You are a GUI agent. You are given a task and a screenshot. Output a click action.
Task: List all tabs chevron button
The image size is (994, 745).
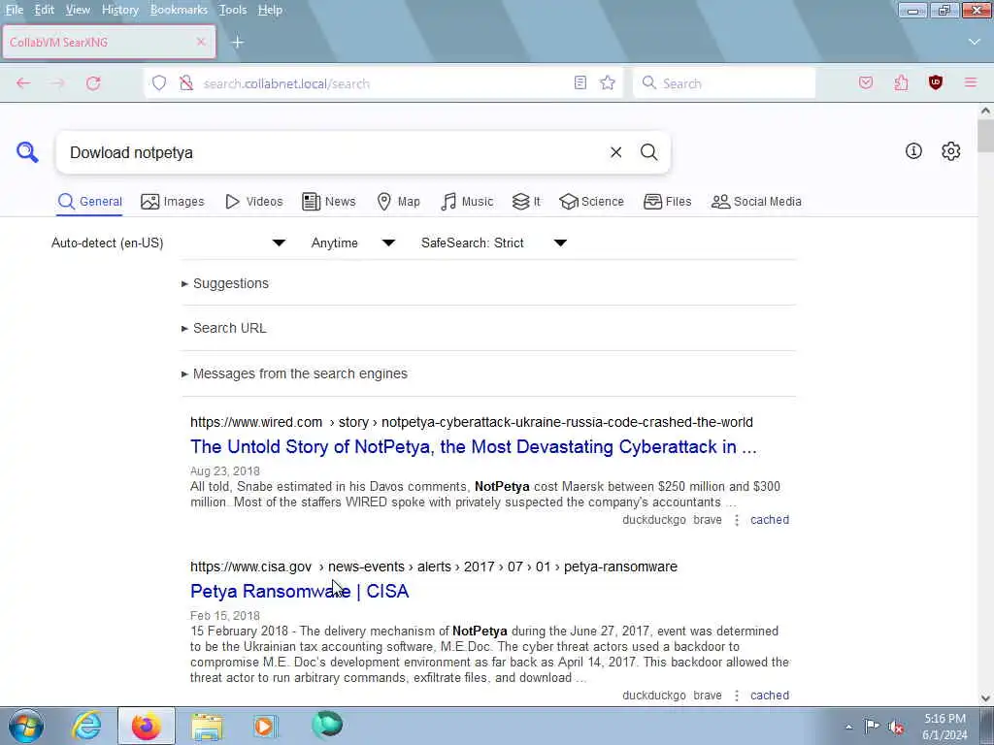pyautogui.click(x=975, y=42)
